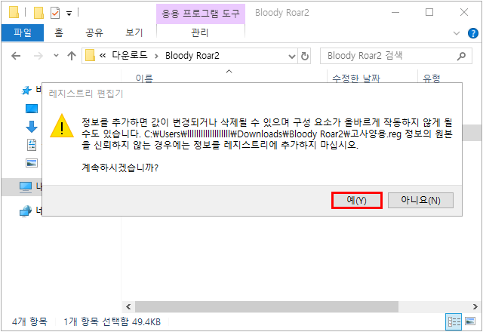Click the 다운로드 breadcrumb segment

pos(129,56)
